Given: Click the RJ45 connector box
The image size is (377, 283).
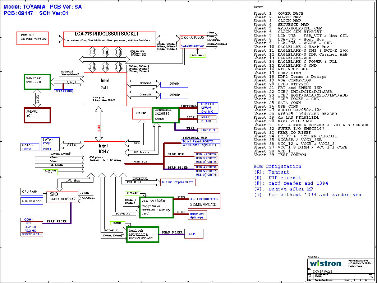Looking at the screenshot, I should tap(194, 234).
